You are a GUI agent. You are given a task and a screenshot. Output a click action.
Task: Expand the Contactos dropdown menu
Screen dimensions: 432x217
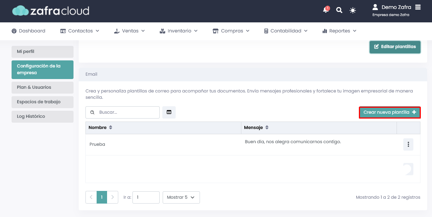click(x=79, y=31)
